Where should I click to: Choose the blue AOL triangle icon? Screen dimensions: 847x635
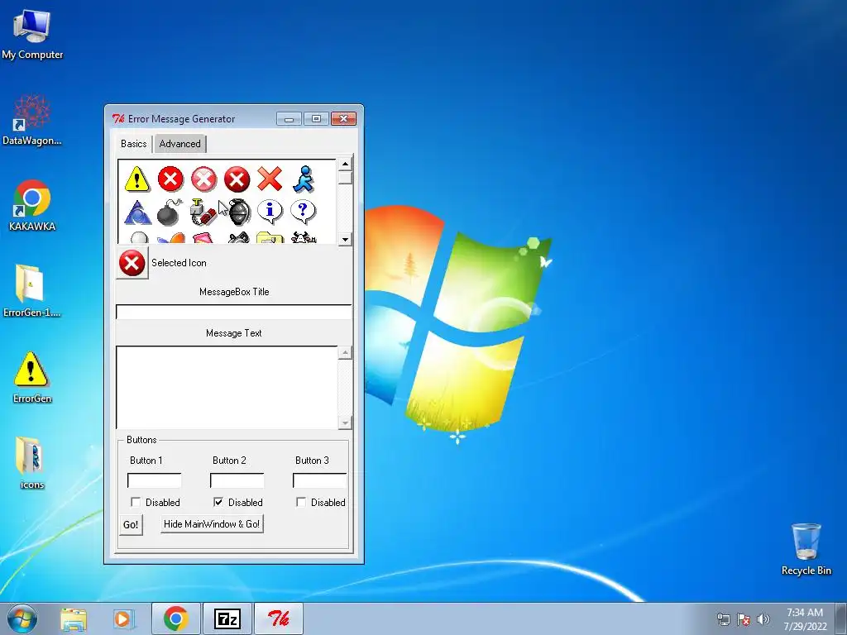[x=137, y=212]
